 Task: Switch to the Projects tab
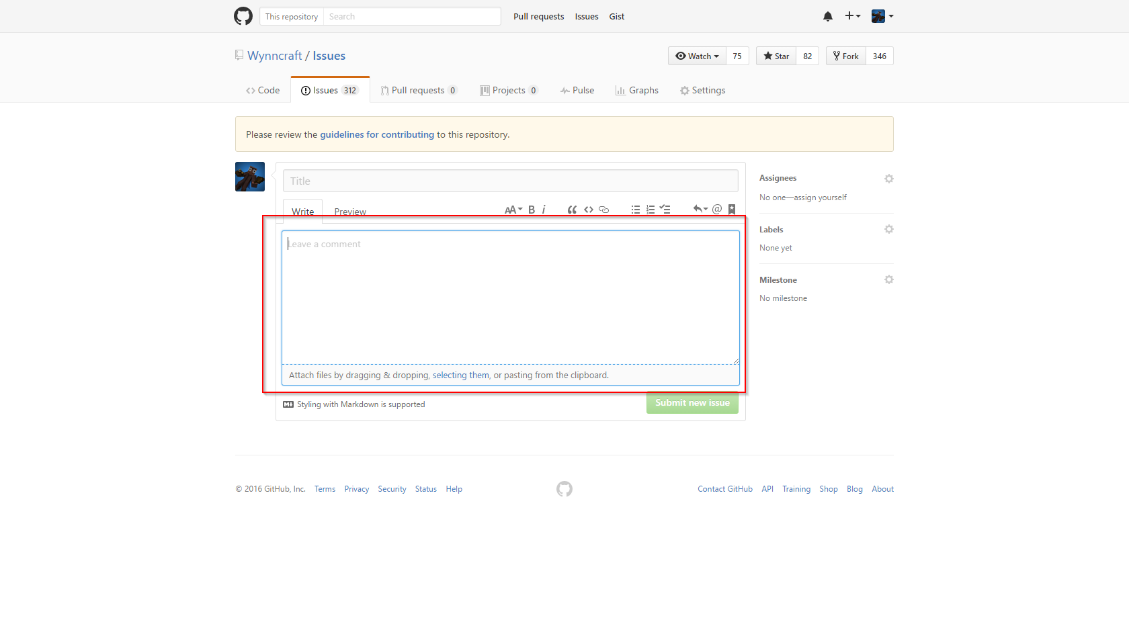509,90
